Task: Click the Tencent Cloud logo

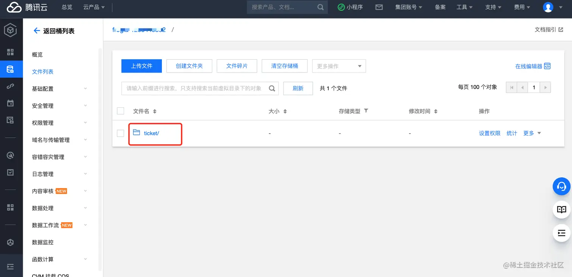Action: tap(26, 7)
